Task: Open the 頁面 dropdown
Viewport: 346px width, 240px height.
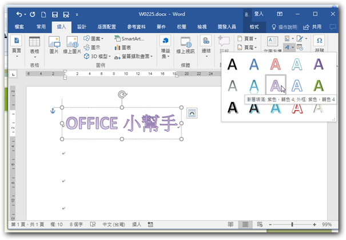Action: point(17,48)
